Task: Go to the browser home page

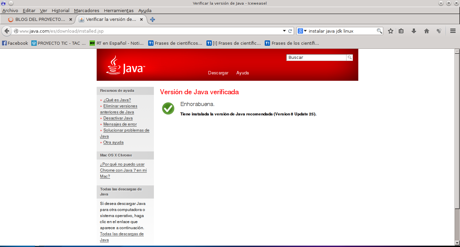Action: click(427, 31)
